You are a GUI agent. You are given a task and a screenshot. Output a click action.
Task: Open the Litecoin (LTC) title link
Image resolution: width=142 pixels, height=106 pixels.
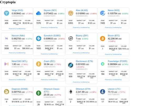click(114, 89)
